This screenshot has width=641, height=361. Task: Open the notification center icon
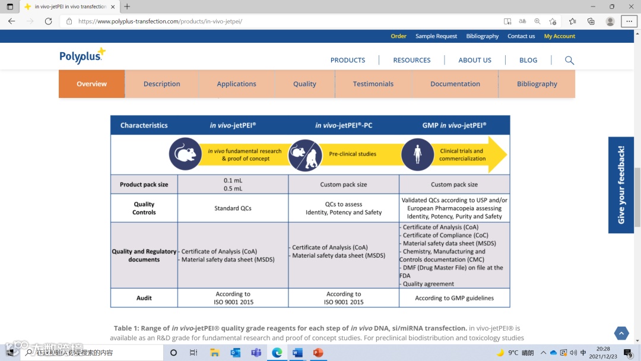[629, 353]
